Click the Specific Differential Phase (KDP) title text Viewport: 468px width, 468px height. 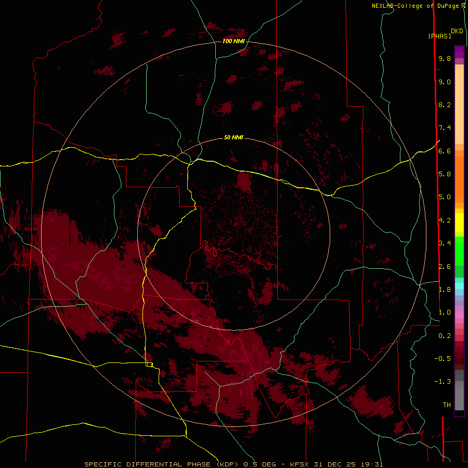(x=161, y=464)
